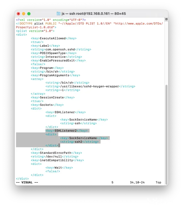Click the SessionCreate key line
The image size is (183, 205).
[53, 97]
